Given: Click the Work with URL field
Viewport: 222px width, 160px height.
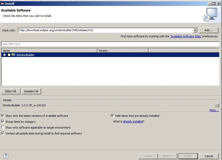Looking at the screenshot, I should (x=106, y=30).
